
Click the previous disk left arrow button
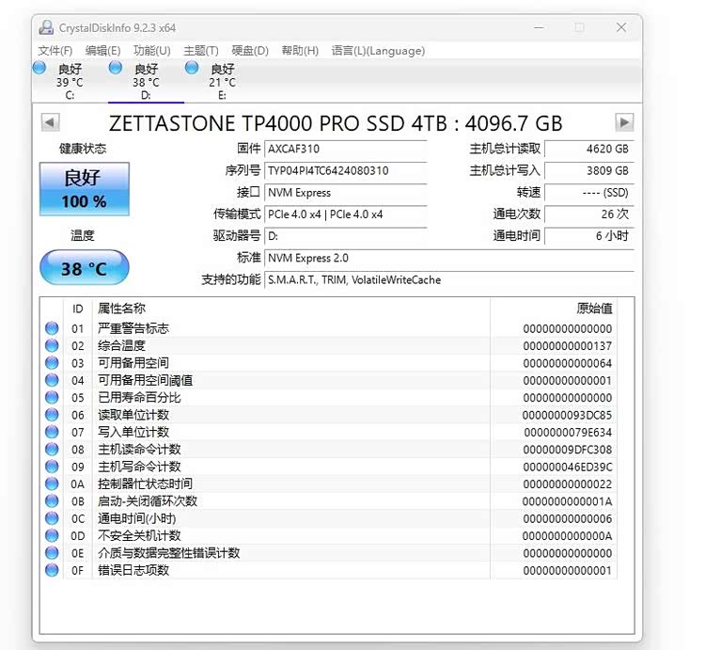(x=51, y=122)
